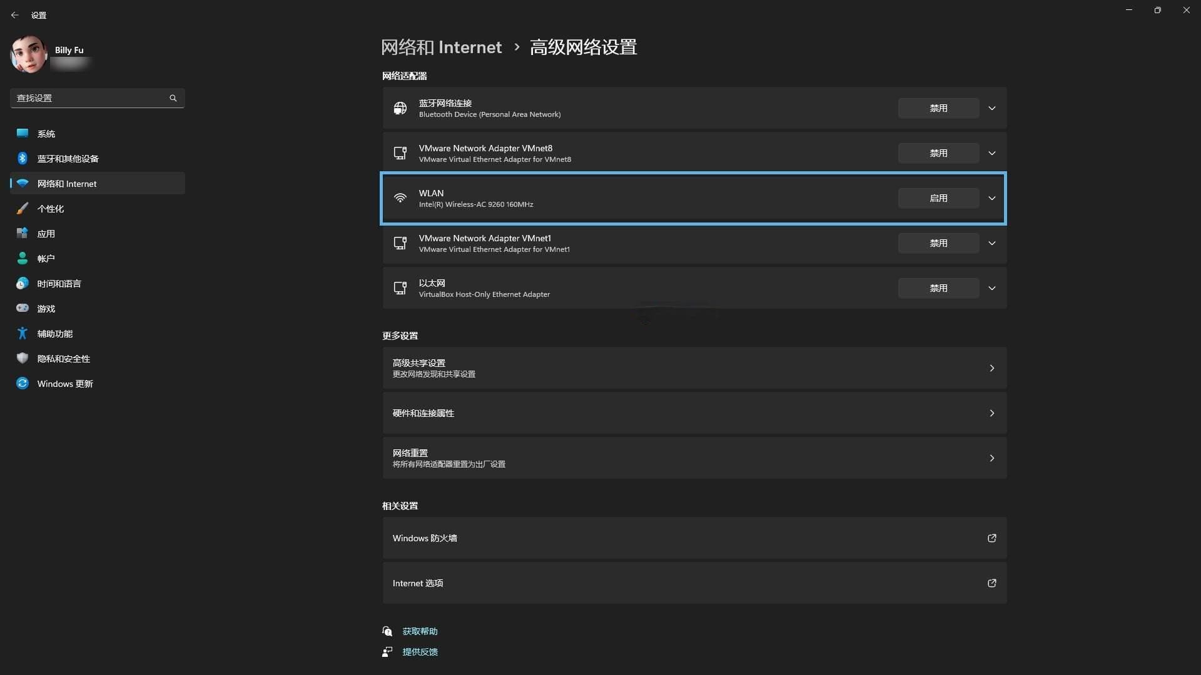Click the 隐私和安全性 shield icon
Screen dimensions: 1201x675
[x=23, y=358]
